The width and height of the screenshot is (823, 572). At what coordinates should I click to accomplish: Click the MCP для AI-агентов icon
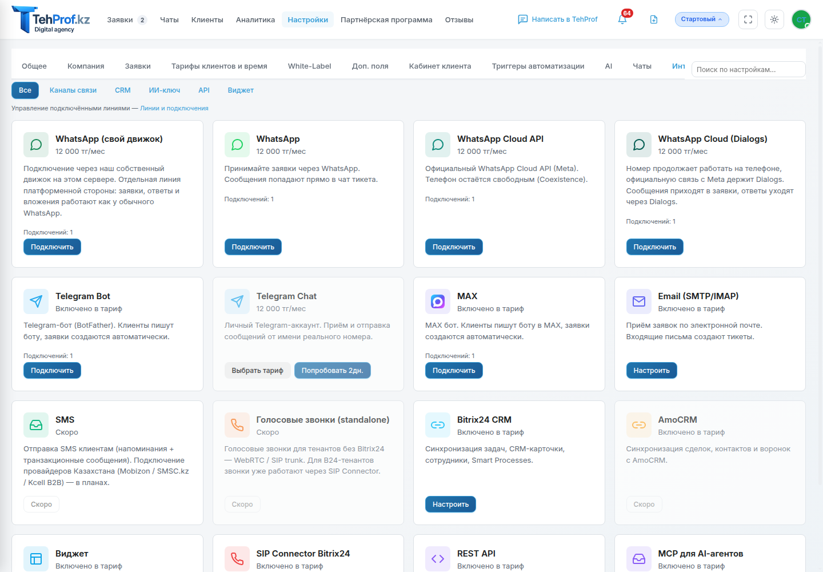coord(639,559)
